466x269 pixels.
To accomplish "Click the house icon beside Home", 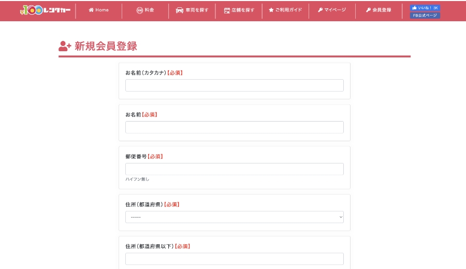I will (x=91, y=10).
